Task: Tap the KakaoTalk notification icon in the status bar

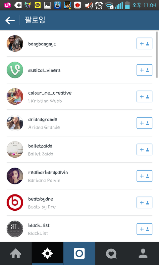Action: coord(38,5)
